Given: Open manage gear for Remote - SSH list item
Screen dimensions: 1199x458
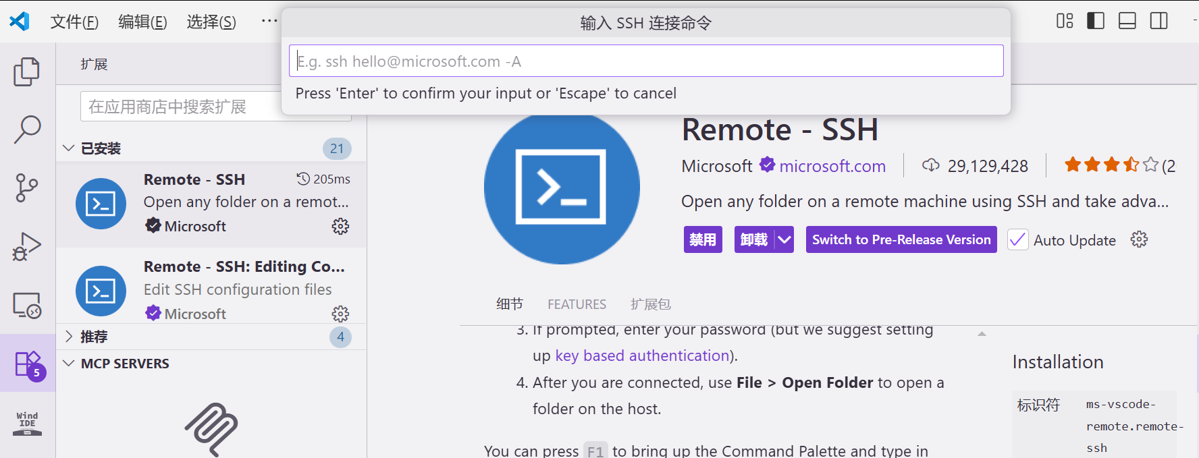Looking at the screenshot, I should pos(340,227).
